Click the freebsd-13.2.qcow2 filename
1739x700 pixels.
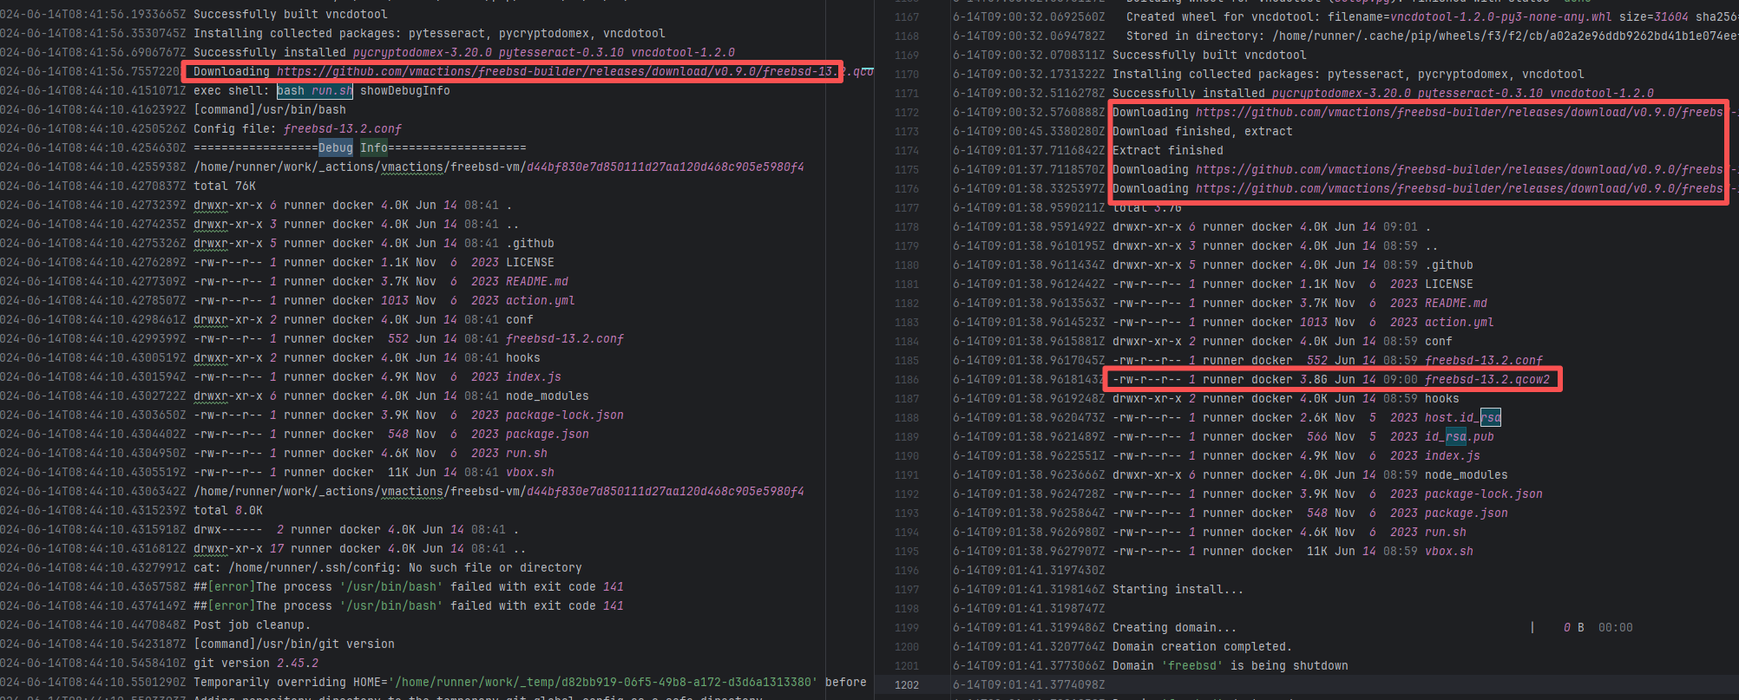pyautogui.click(x=1486, y=380)
